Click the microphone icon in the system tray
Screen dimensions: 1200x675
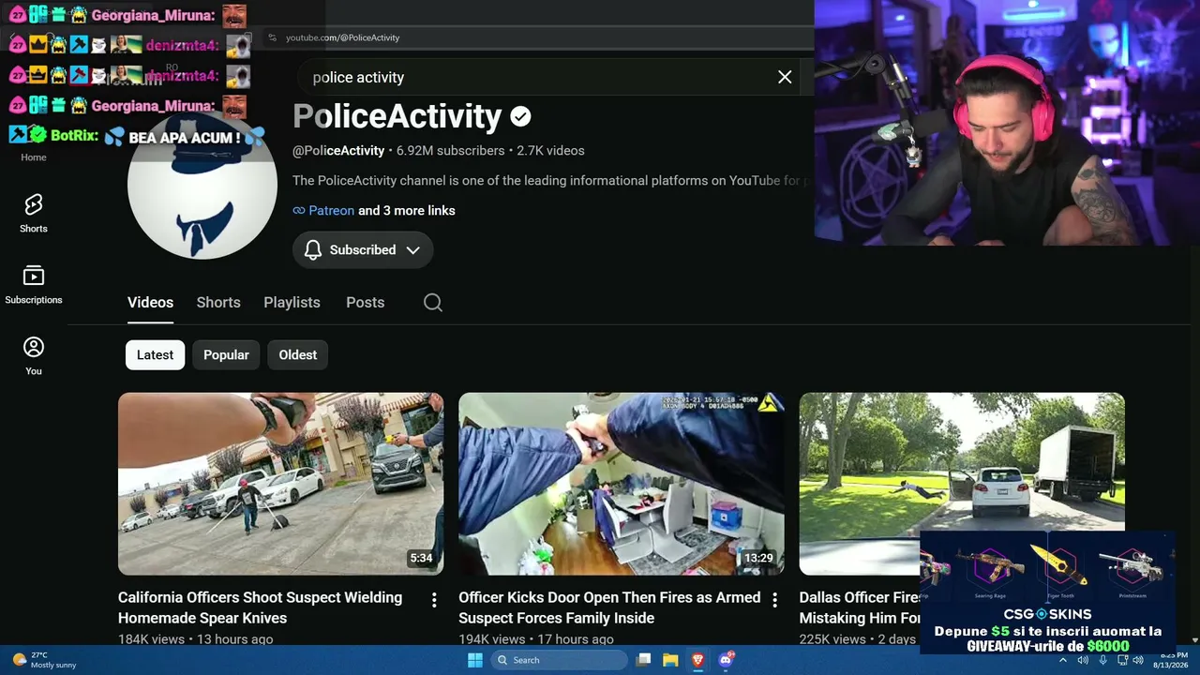point(1102,660)
